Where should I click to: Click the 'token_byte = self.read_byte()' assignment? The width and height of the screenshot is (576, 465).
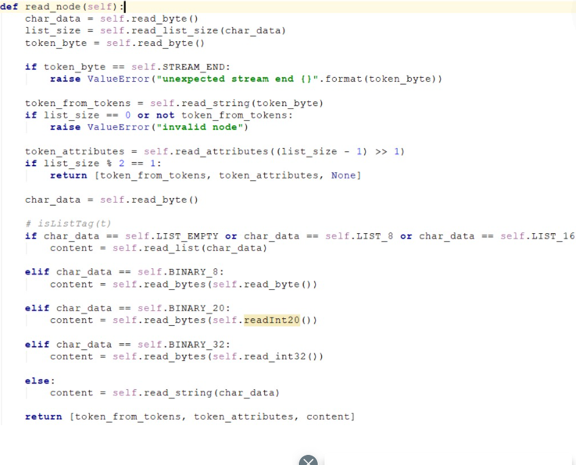click(x=115, y=43)
